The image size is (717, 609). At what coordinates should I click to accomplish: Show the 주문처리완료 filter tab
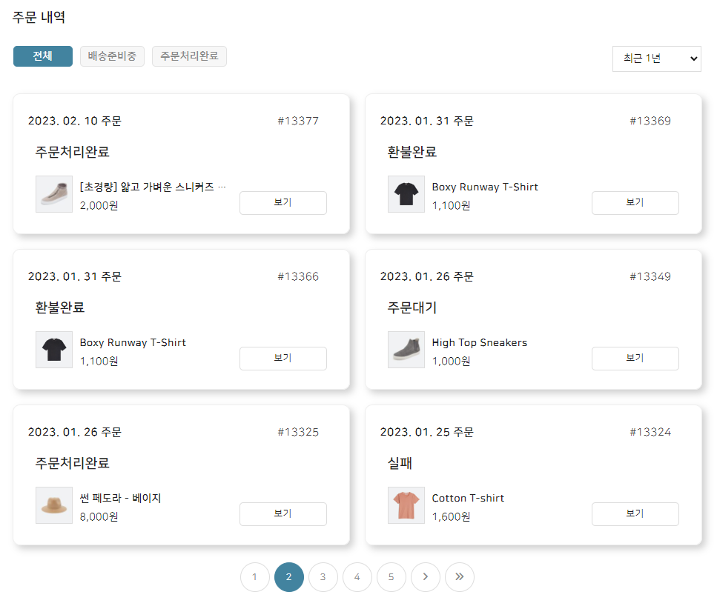point(189,56)
